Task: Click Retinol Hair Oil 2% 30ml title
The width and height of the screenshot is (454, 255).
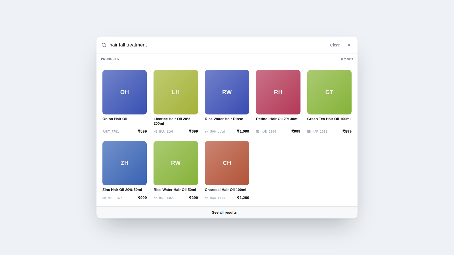Action: coord(277,119)
